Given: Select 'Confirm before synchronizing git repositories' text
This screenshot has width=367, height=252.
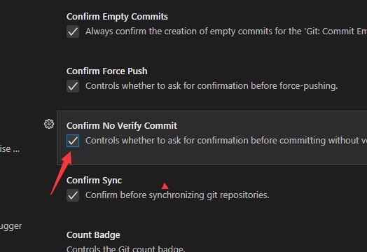Looking at the screenshot, I should (177, 195).
